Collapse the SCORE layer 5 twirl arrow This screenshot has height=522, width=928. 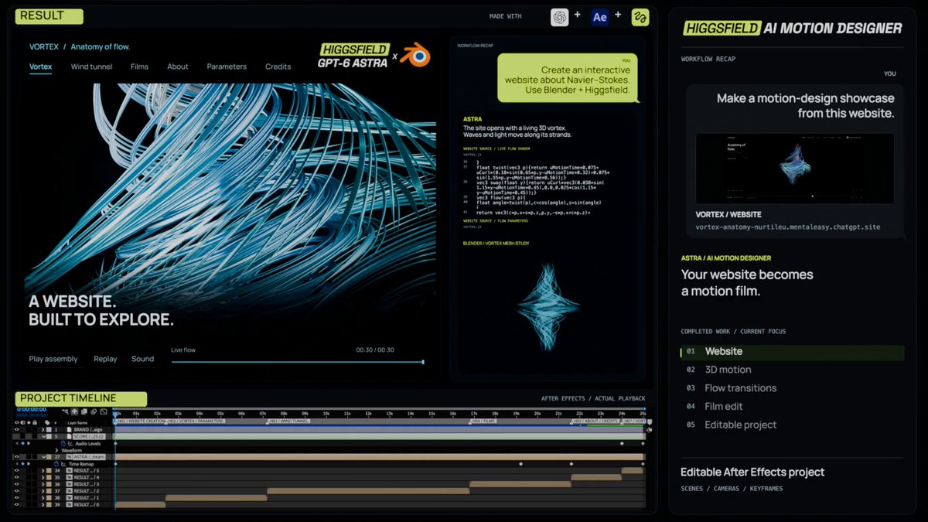coord(43,436)
